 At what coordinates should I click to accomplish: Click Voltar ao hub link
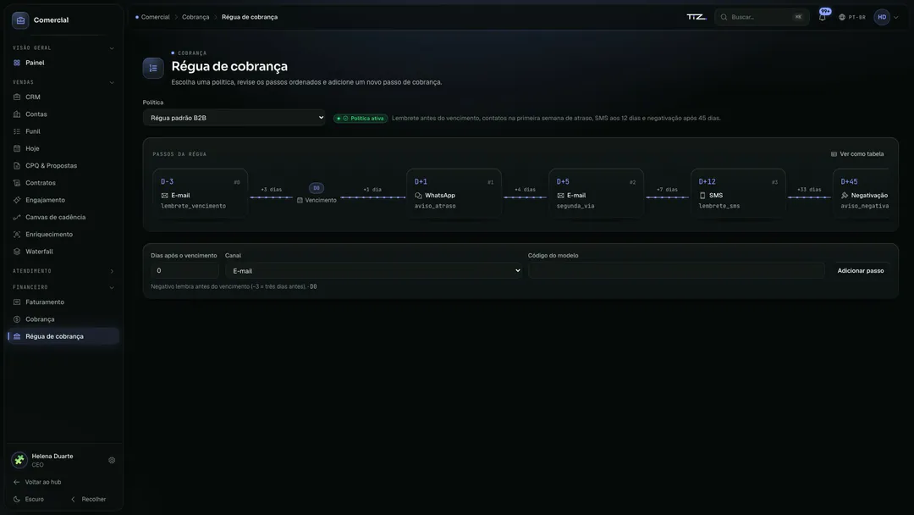click(x=37, y=482)
